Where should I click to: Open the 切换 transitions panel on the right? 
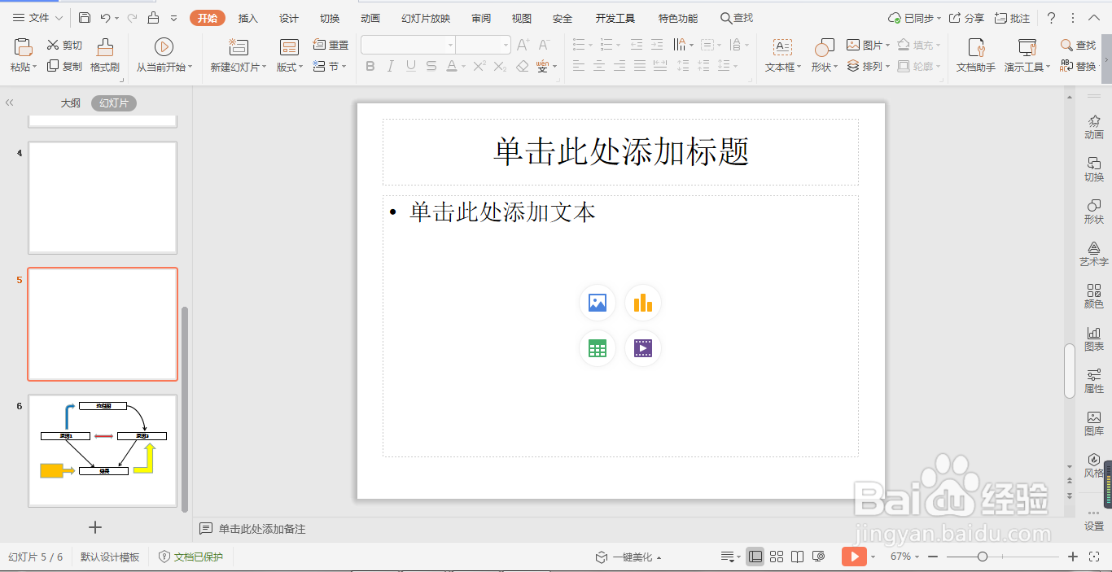(1094, 170)
